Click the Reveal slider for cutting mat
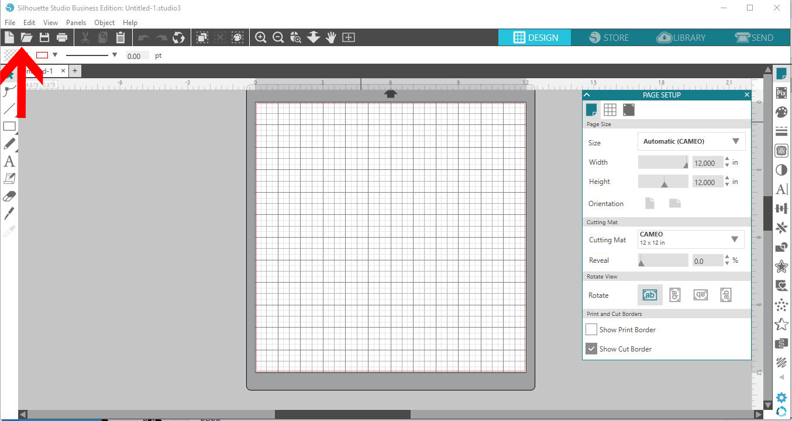The height and width of the screenshot is (421, 792). [x=663, y=260]
